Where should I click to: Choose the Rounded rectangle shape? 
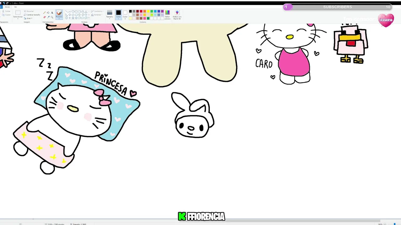(x=79, y=12)
